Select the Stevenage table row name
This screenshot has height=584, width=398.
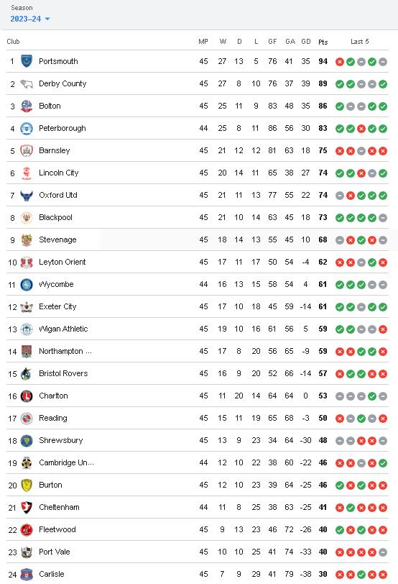(57, 239)
